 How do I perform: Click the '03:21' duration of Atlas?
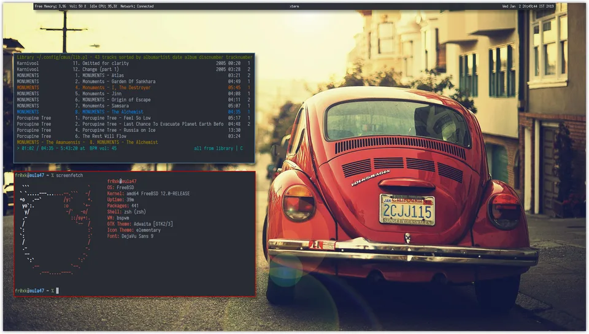[x=234, y=76]
